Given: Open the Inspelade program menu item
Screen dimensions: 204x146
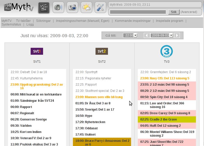Looking at the screenshot, I should coord(169,21).
